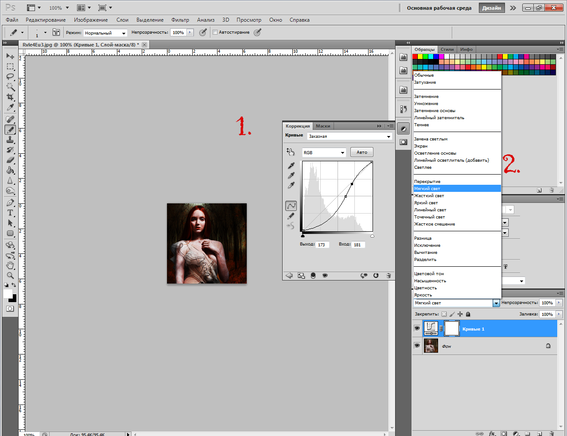Select the Horizontal Type tool

coord(10,213)
